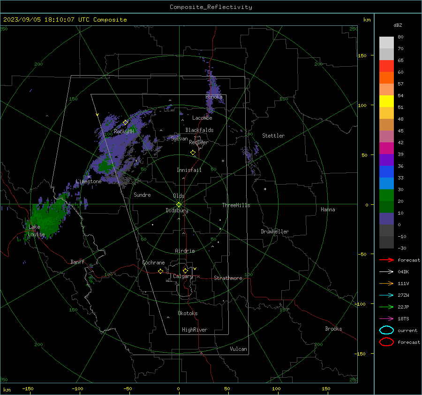
Task: Click the HighRiver label
Action: point(195,330)
